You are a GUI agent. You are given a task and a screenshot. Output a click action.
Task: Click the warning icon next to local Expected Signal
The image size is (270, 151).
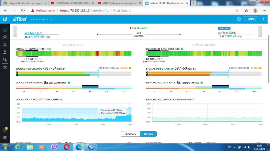tap(130, 68)
